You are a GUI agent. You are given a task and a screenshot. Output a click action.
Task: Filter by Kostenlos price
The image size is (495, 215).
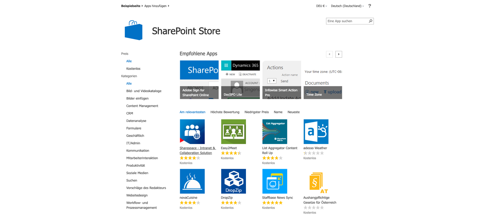tap(133, 69)
